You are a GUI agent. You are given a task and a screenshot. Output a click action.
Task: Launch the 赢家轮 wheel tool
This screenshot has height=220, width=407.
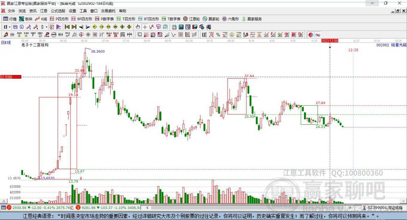coord(211,19)
